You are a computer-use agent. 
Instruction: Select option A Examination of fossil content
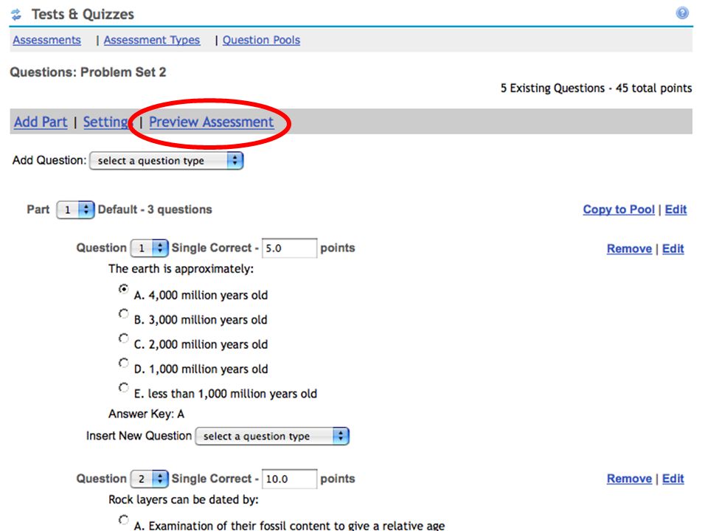pyautogui.click(x=123, y=520)
